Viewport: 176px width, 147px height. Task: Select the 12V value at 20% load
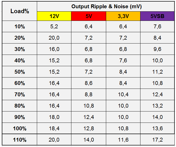point(54,38)
